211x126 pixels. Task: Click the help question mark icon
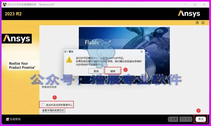click(x=197, y=23)
